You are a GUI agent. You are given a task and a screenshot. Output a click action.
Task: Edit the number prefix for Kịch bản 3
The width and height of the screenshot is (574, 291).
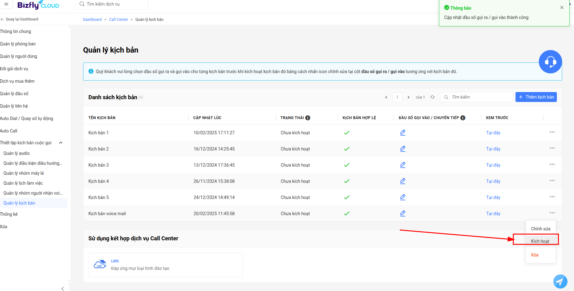pyautogui.click(x=403, y=165)
